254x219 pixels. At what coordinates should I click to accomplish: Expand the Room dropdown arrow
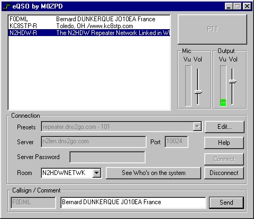pos(97,173)
